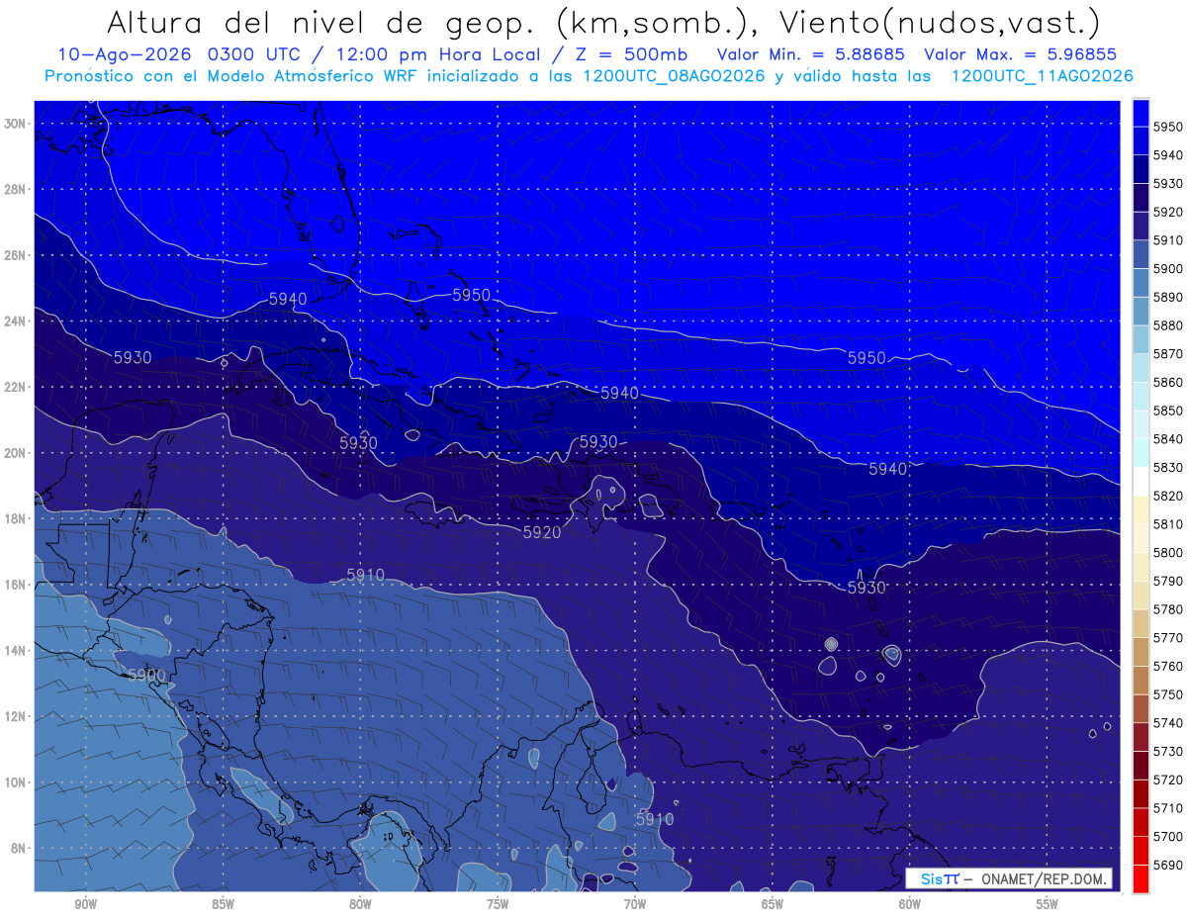Select the 5790 value on the legend
This screenshot has height=917, width=1187.
point(1168,581)
